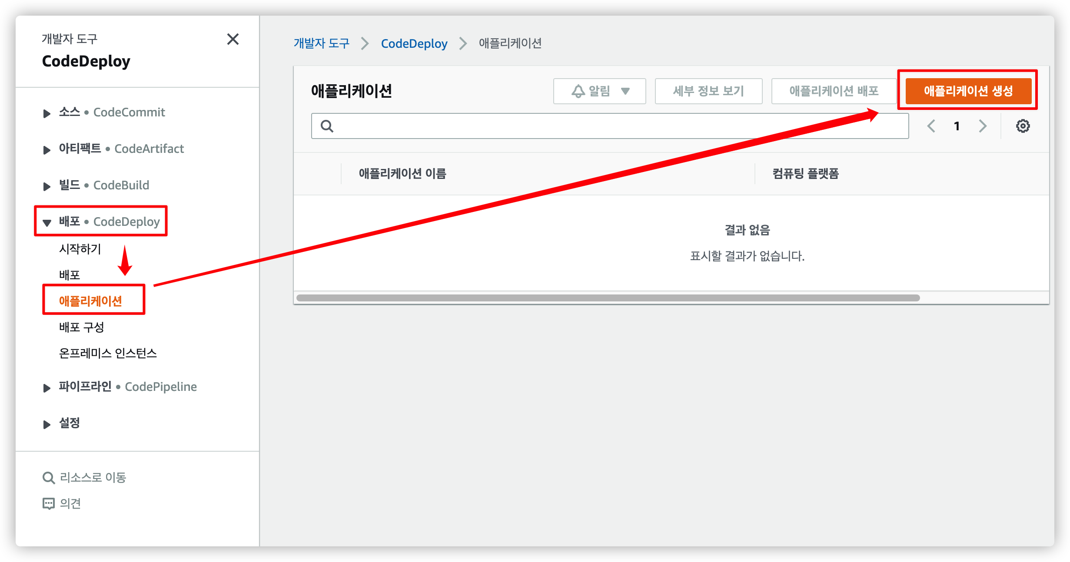This screenshot has height=562, width=1070.
Task: Click the table settings gear icon
Action: (1023, 126)
